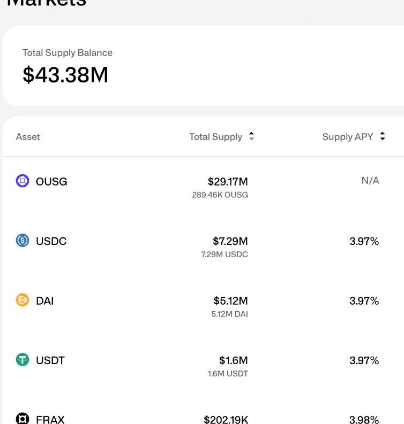
Task: Open the USDT market name
Action: (50, 360)
